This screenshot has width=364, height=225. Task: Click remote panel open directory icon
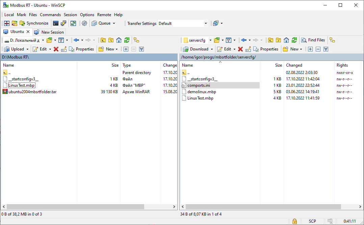pyautogui.click(x=217, y=40)
